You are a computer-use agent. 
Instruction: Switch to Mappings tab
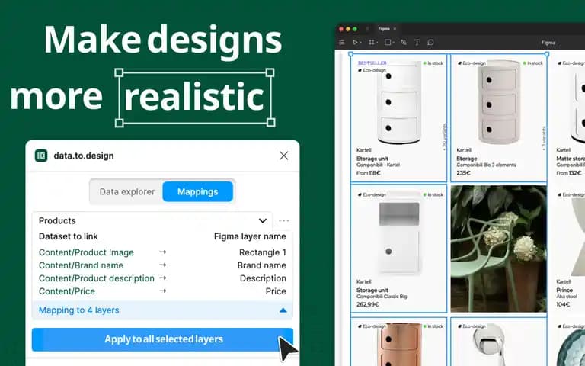198,191
